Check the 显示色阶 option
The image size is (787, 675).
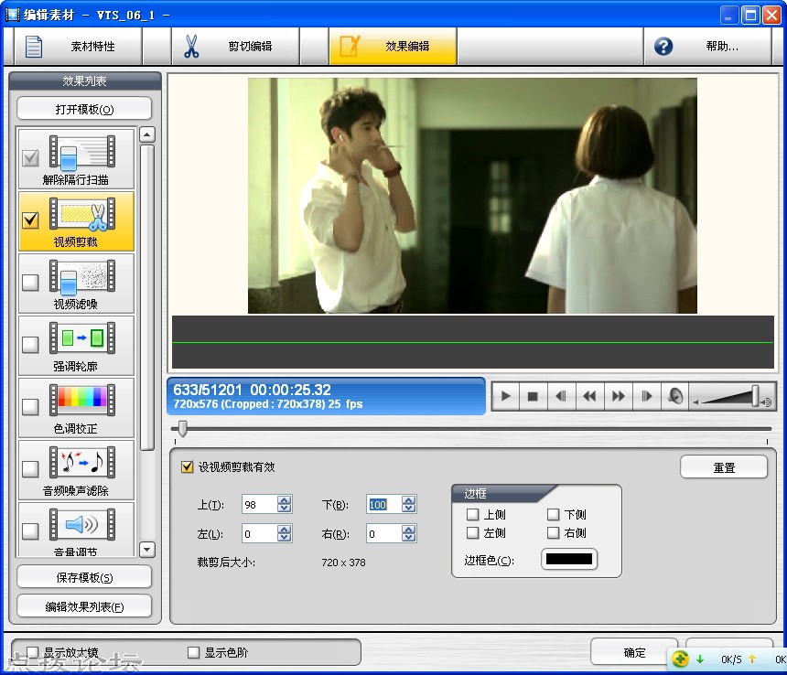(193, 652)
